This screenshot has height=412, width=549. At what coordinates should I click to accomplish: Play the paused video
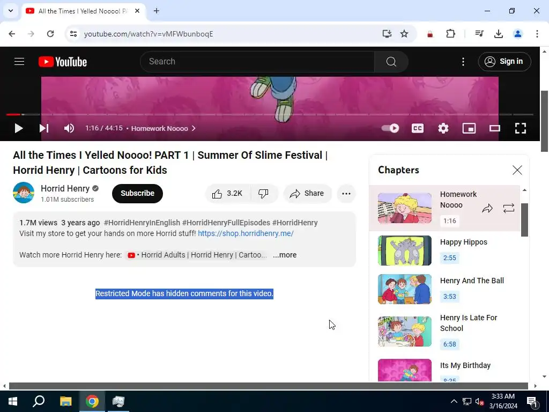(19, 128)
